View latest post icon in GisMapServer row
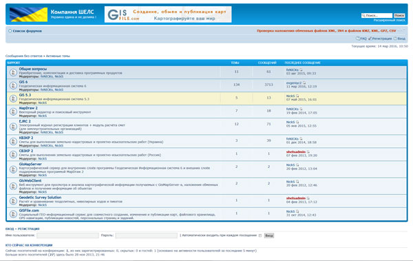 tap(297, 165)
